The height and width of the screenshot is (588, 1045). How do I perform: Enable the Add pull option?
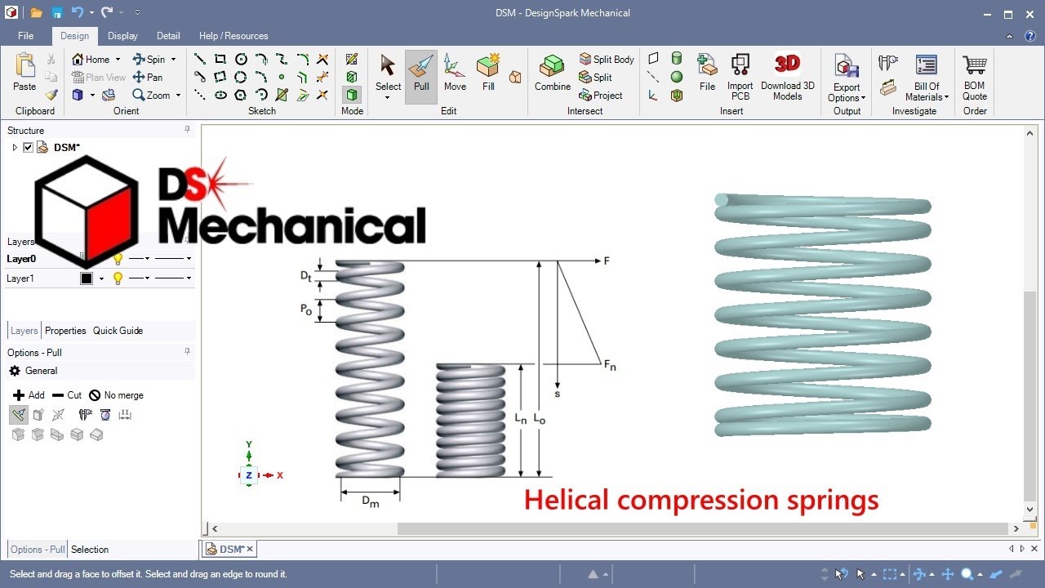[x=29, y=395]
